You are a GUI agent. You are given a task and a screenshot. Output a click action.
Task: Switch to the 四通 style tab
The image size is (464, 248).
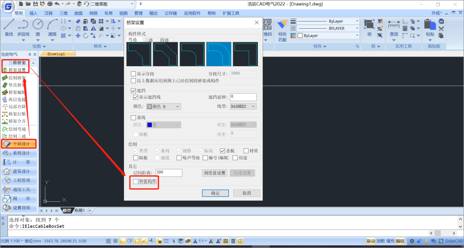[164, 40]
